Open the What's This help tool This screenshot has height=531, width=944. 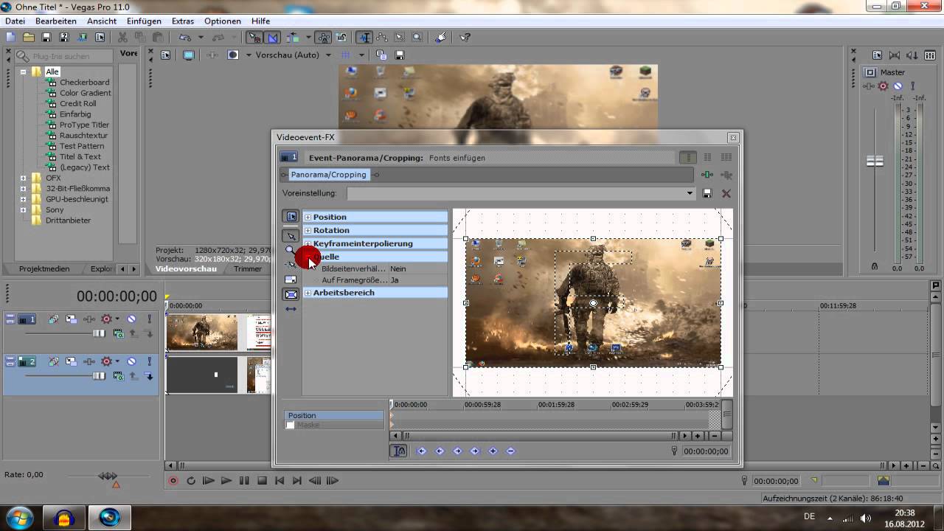pos(465,37)
